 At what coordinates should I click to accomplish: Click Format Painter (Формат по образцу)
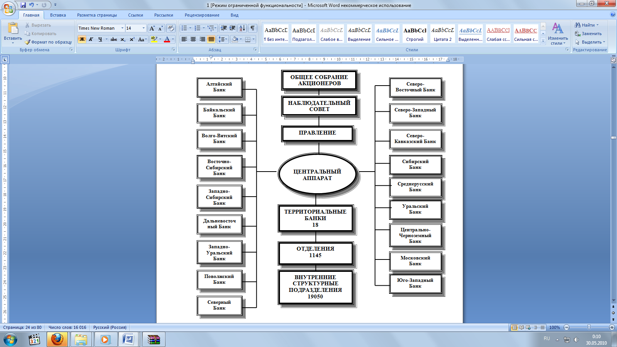click(x=48, y=42)
